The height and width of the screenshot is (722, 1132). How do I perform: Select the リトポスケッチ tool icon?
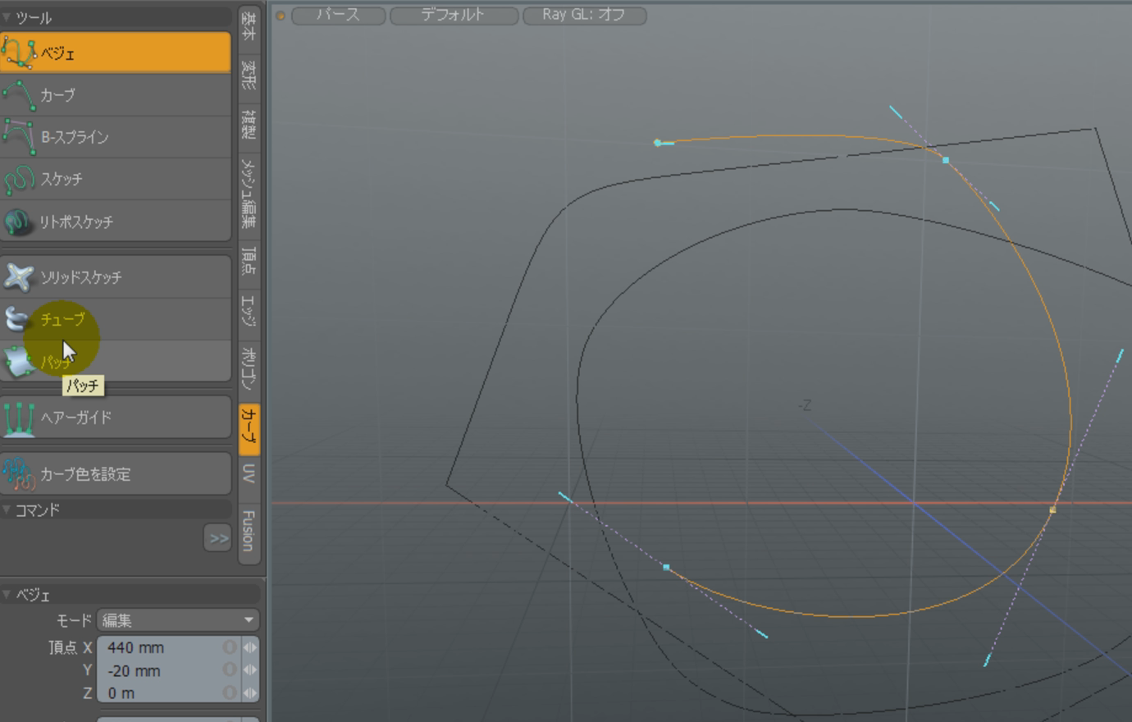[18, 222]
